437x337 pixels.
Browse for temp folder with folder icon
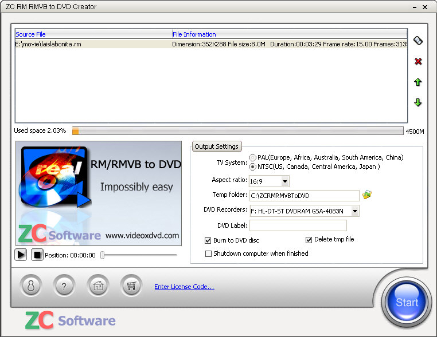pyautogui.click(x=367, y=195)
